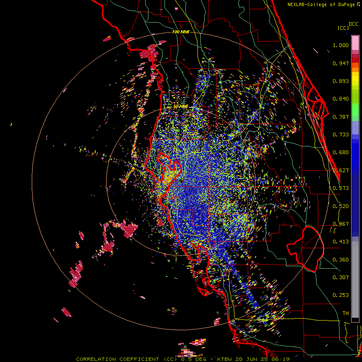Click the 100 NMI range ring label
The image size is (362, 362).
coord(181,32)
